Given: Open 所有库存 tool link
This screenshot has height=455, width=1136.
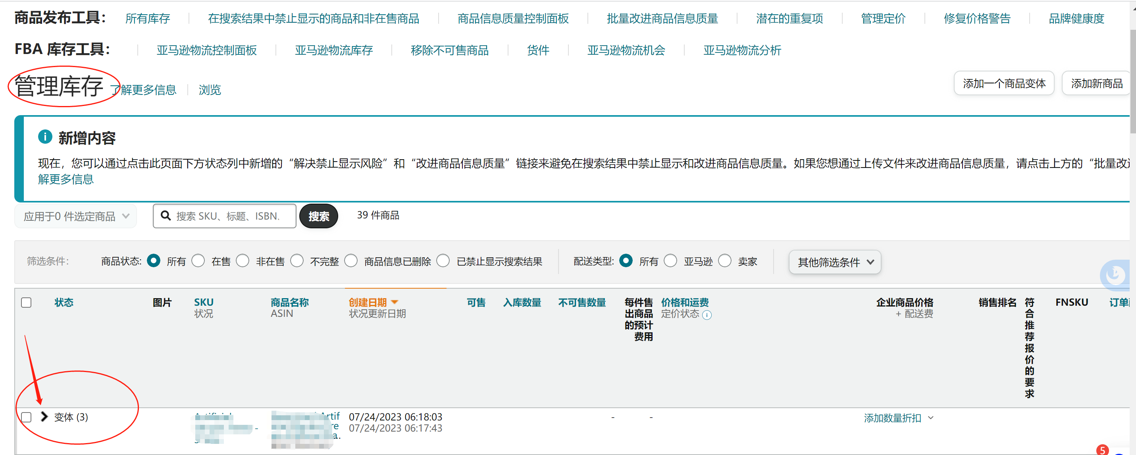Looking at the screenshot, I should click(x=148, y=19).
